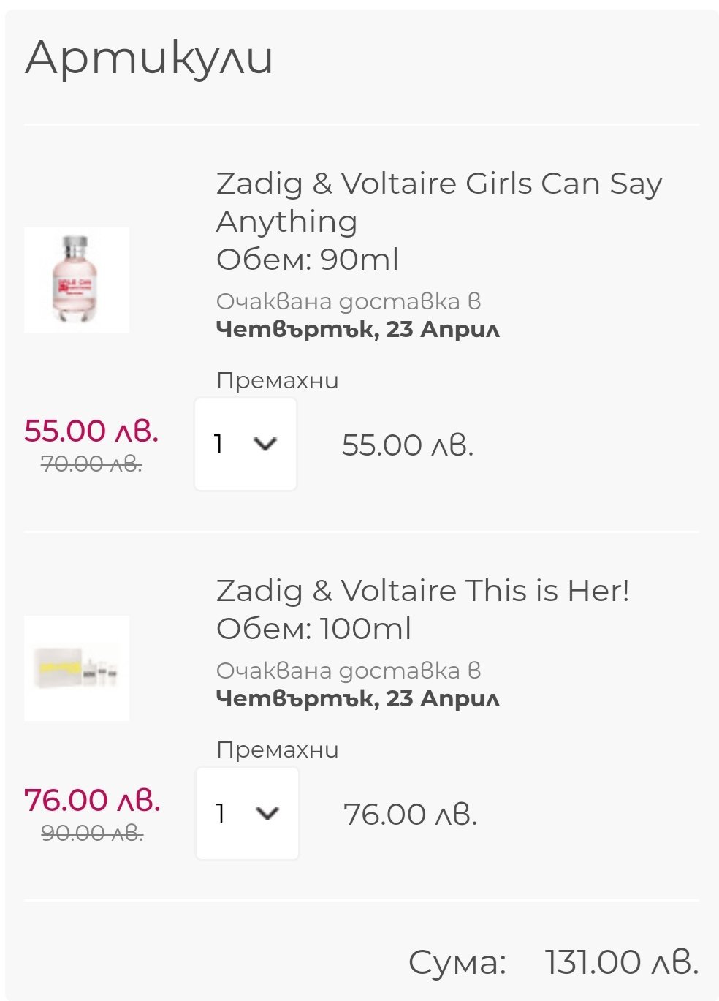Select the Обем: 100ml volume text
Viewport: 719px width, 1001px height.
[313, 629]
